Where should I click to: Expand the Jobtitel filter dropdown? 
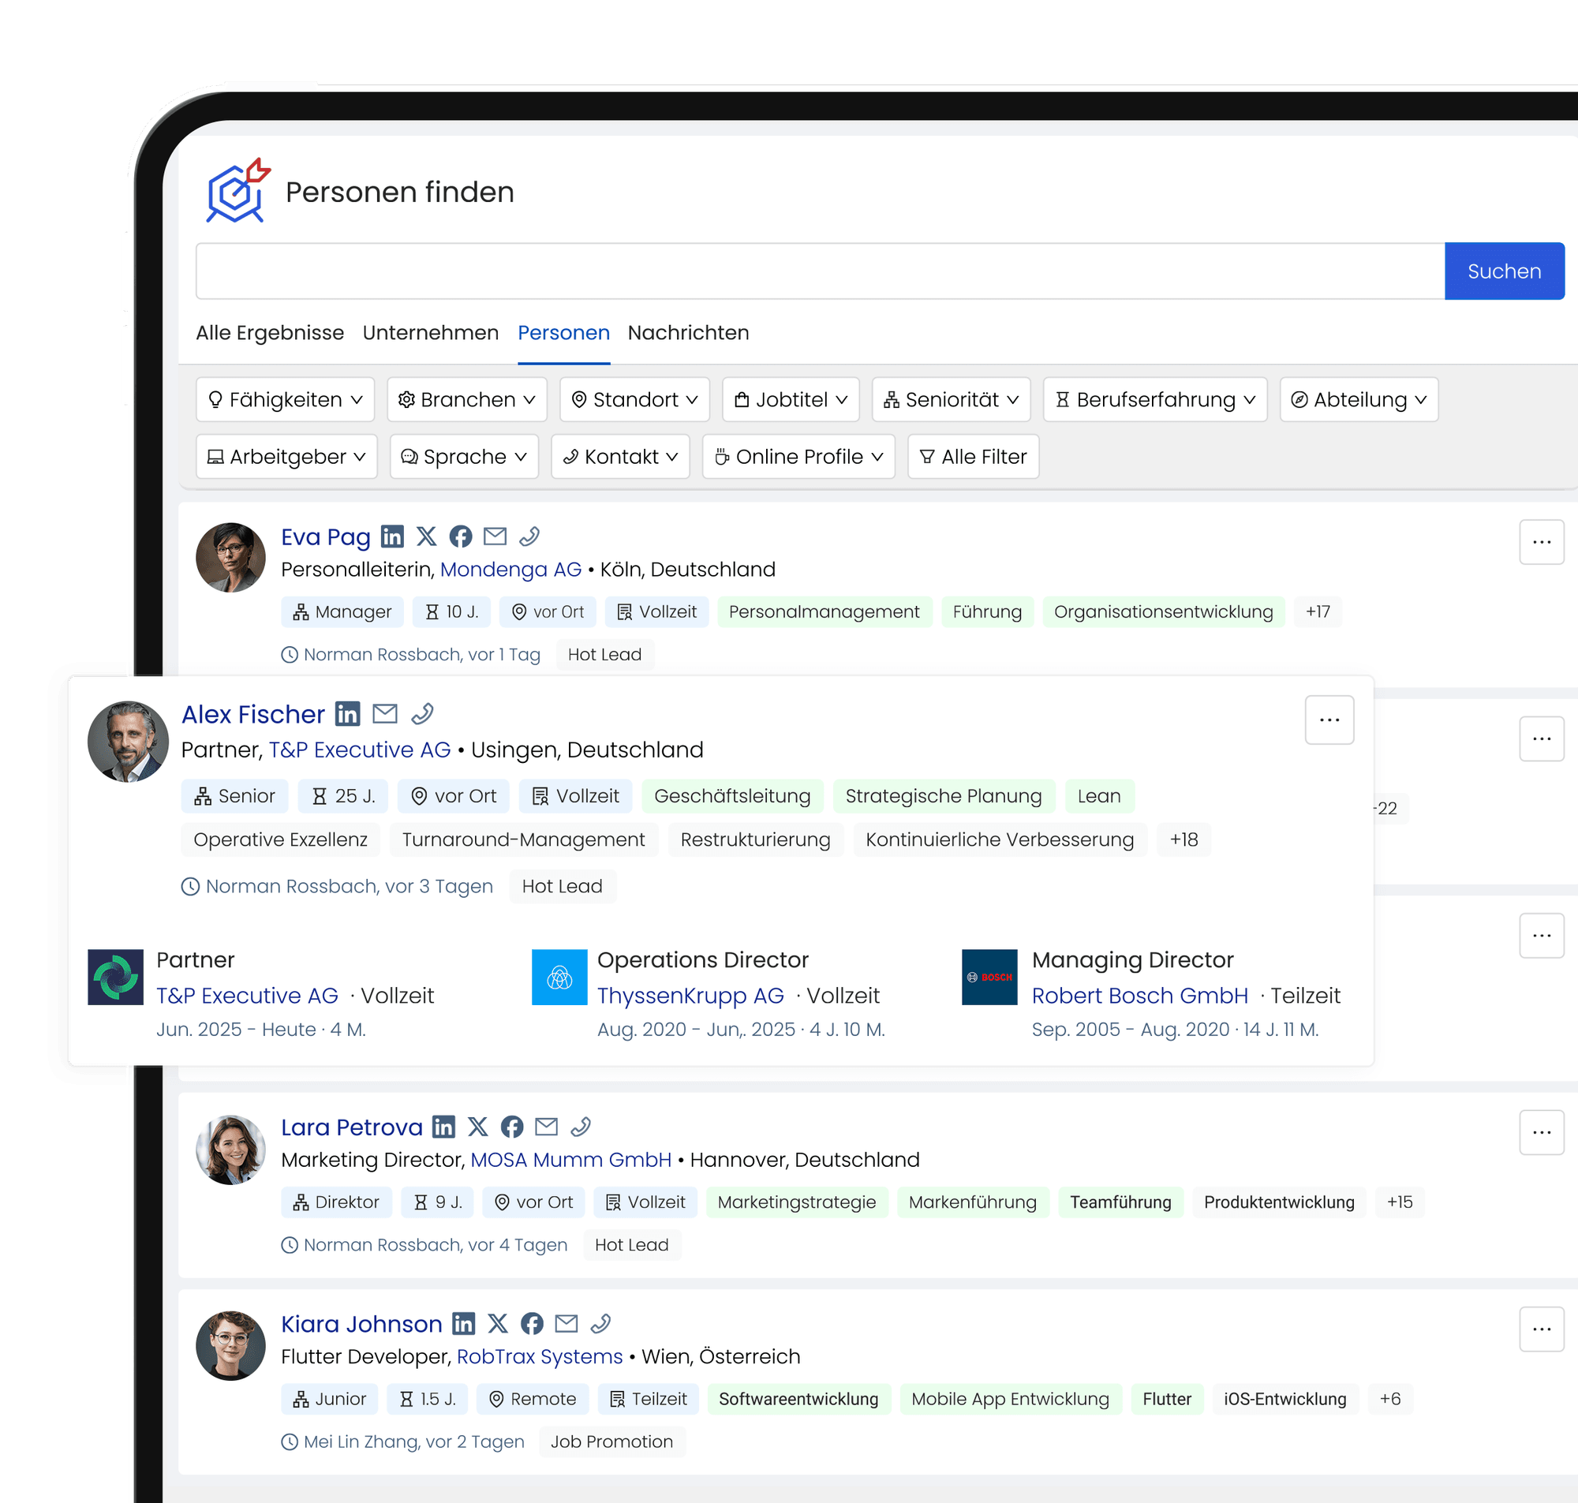[790, 399]
